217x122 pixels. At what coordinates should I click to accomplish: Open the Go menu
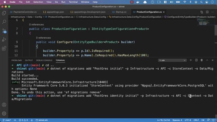coord(56,2)
